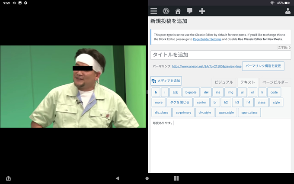Click the WordPress logo icon
The image size is (294, 184).
(166, 11)
